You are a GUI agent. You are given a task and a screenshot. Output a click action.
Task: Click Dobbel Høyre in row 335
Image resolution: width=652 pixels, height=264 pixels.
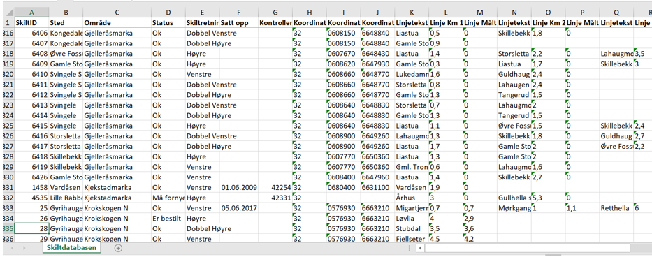[x=209, y=228]
